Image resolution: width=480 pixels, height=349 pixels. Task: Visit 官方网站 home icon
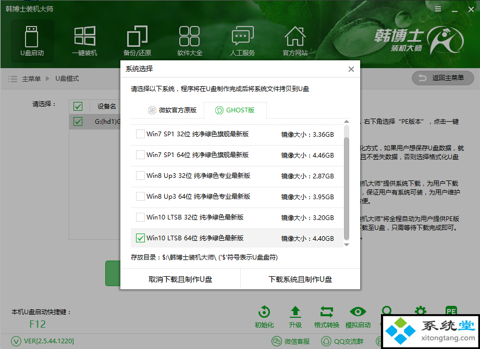295,41
